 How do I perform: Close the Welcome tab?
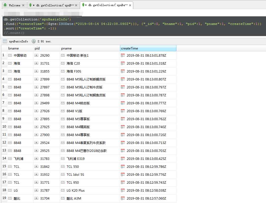pyautogui.click(x=23, y=5)
